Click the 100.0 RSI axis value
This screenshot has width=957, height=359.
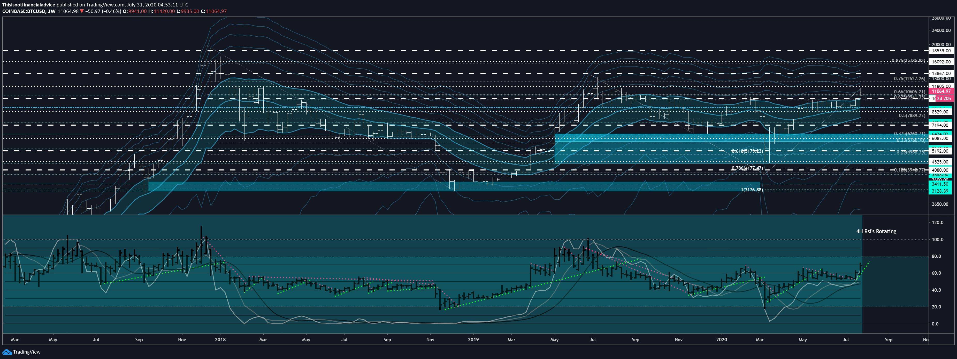pos(938,240)
